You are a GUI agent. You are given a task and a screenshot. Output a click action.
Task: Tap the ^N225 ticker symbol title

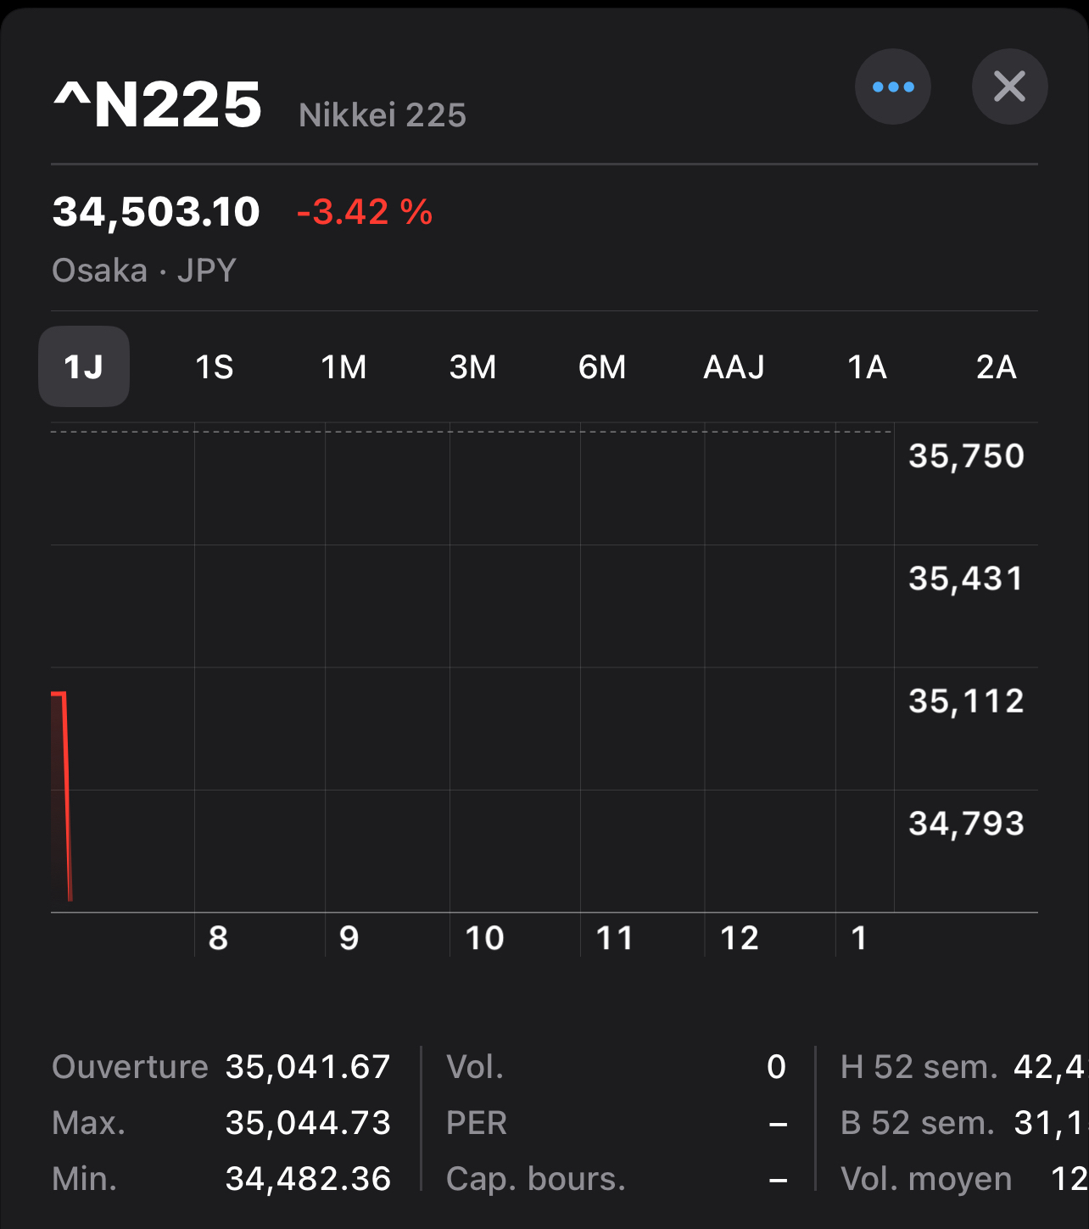(158, 105)
